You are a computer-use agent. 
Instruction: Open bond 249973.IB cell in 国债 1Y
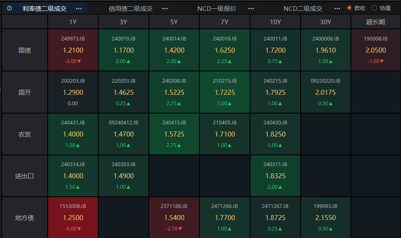(x=73, y=50)
